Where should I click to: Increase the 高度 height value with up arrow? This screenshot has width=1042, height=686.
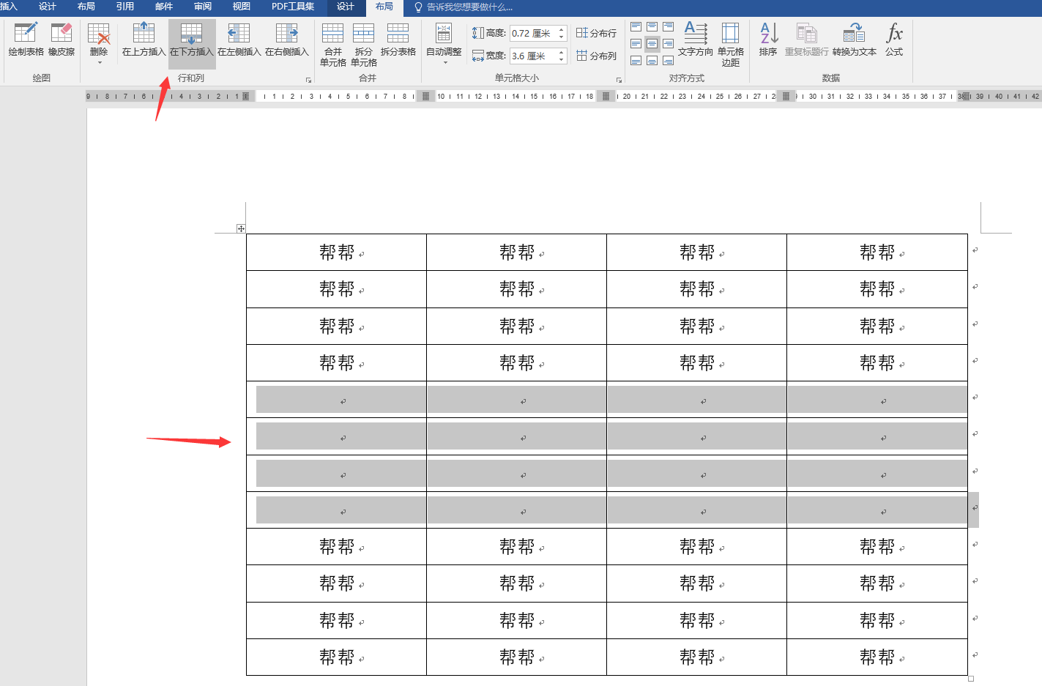click(562, 30)
